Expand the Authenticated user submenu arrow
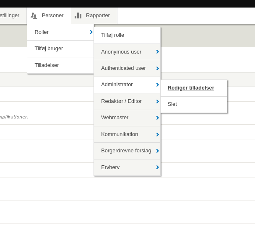Screen dimensions: 255x244 (157, 69)
